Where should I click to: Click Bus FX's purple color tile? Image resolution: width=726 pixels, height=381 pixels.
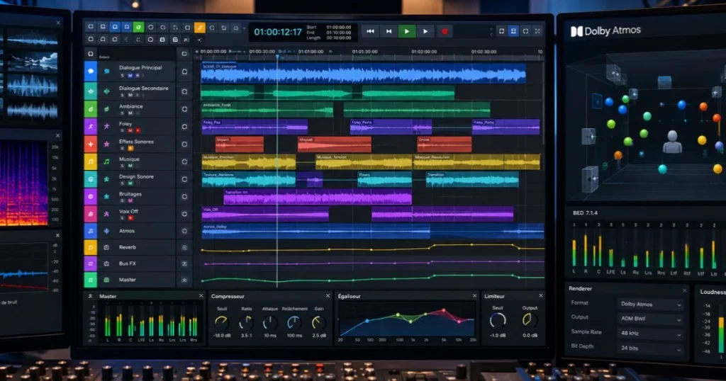91,263
